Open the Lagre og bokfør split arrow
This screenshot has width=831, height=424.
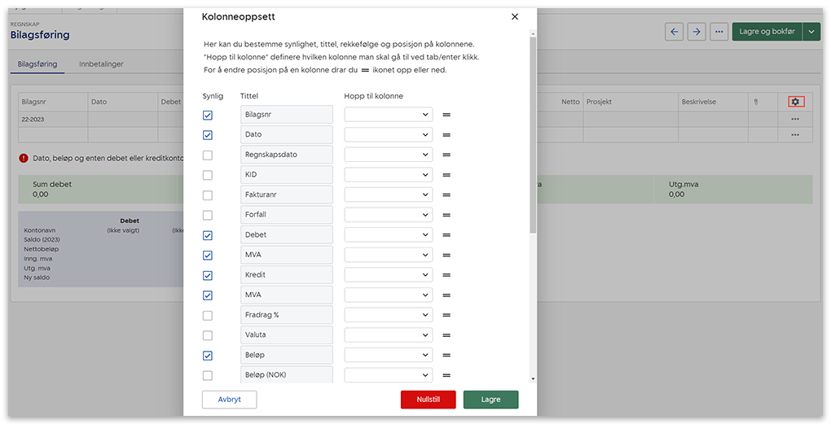(x=811, y=32)
